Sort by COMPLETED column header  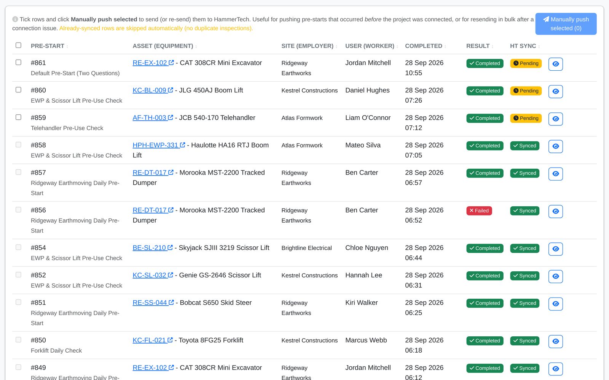coord(426,46)
